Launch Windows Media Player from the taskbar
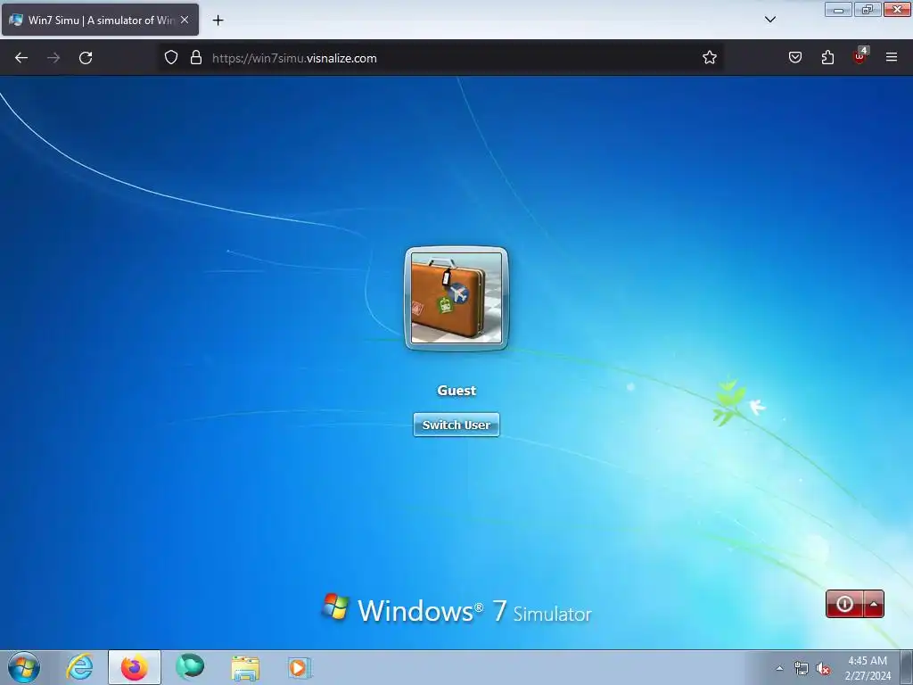Viewport: 913px width, 685px height. point(300,667)
